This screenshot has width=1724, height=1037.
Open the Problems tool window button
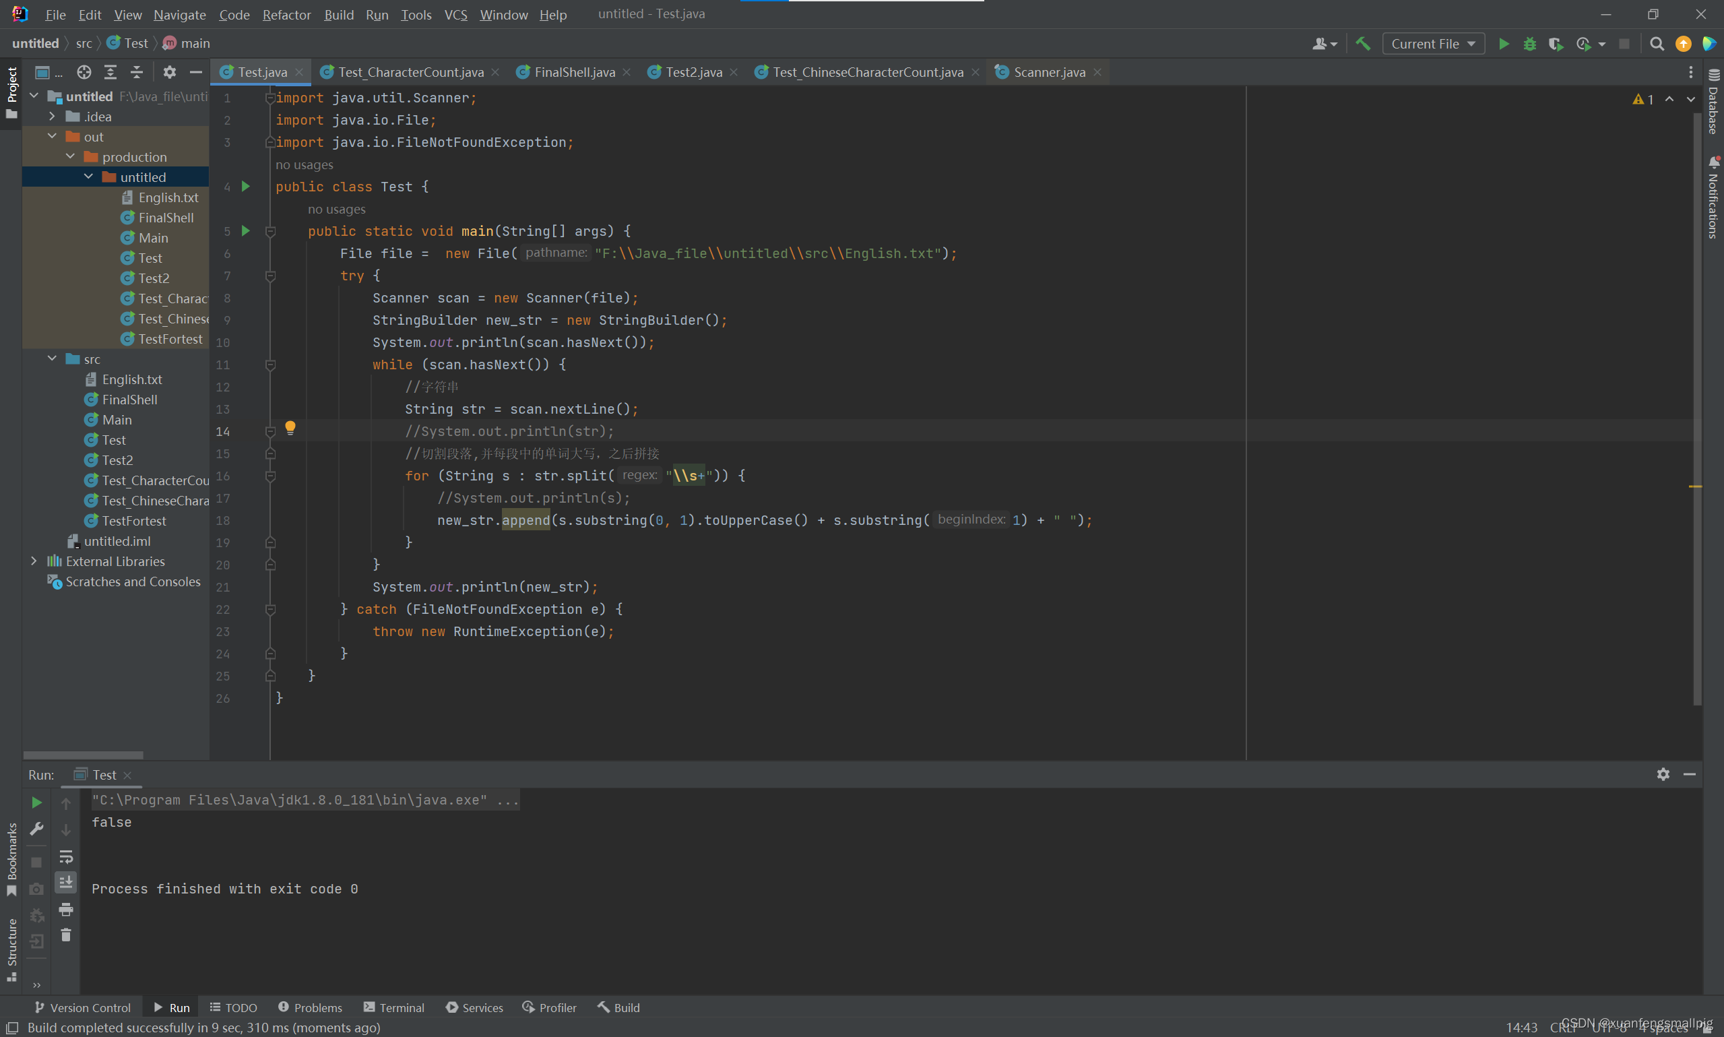pos(310,1007)
